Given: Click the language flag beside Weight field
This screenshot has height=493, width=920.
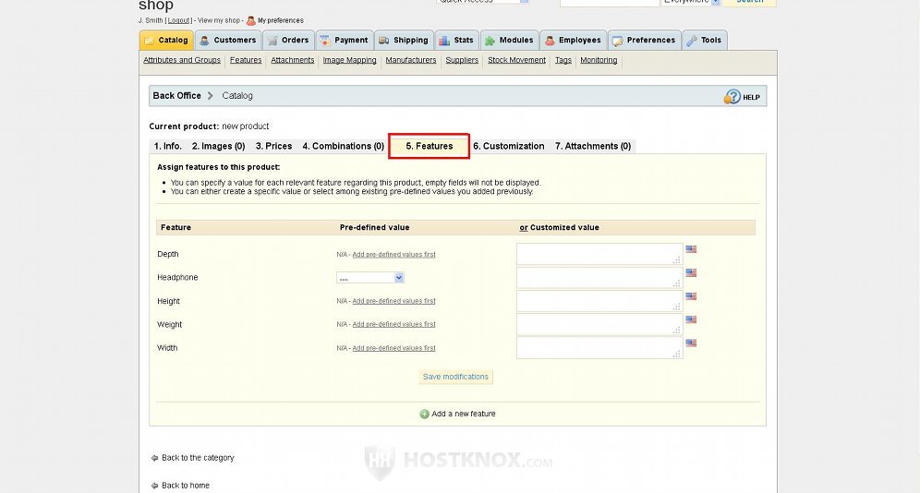Looking at the screenshot, I should click(691, 319).
